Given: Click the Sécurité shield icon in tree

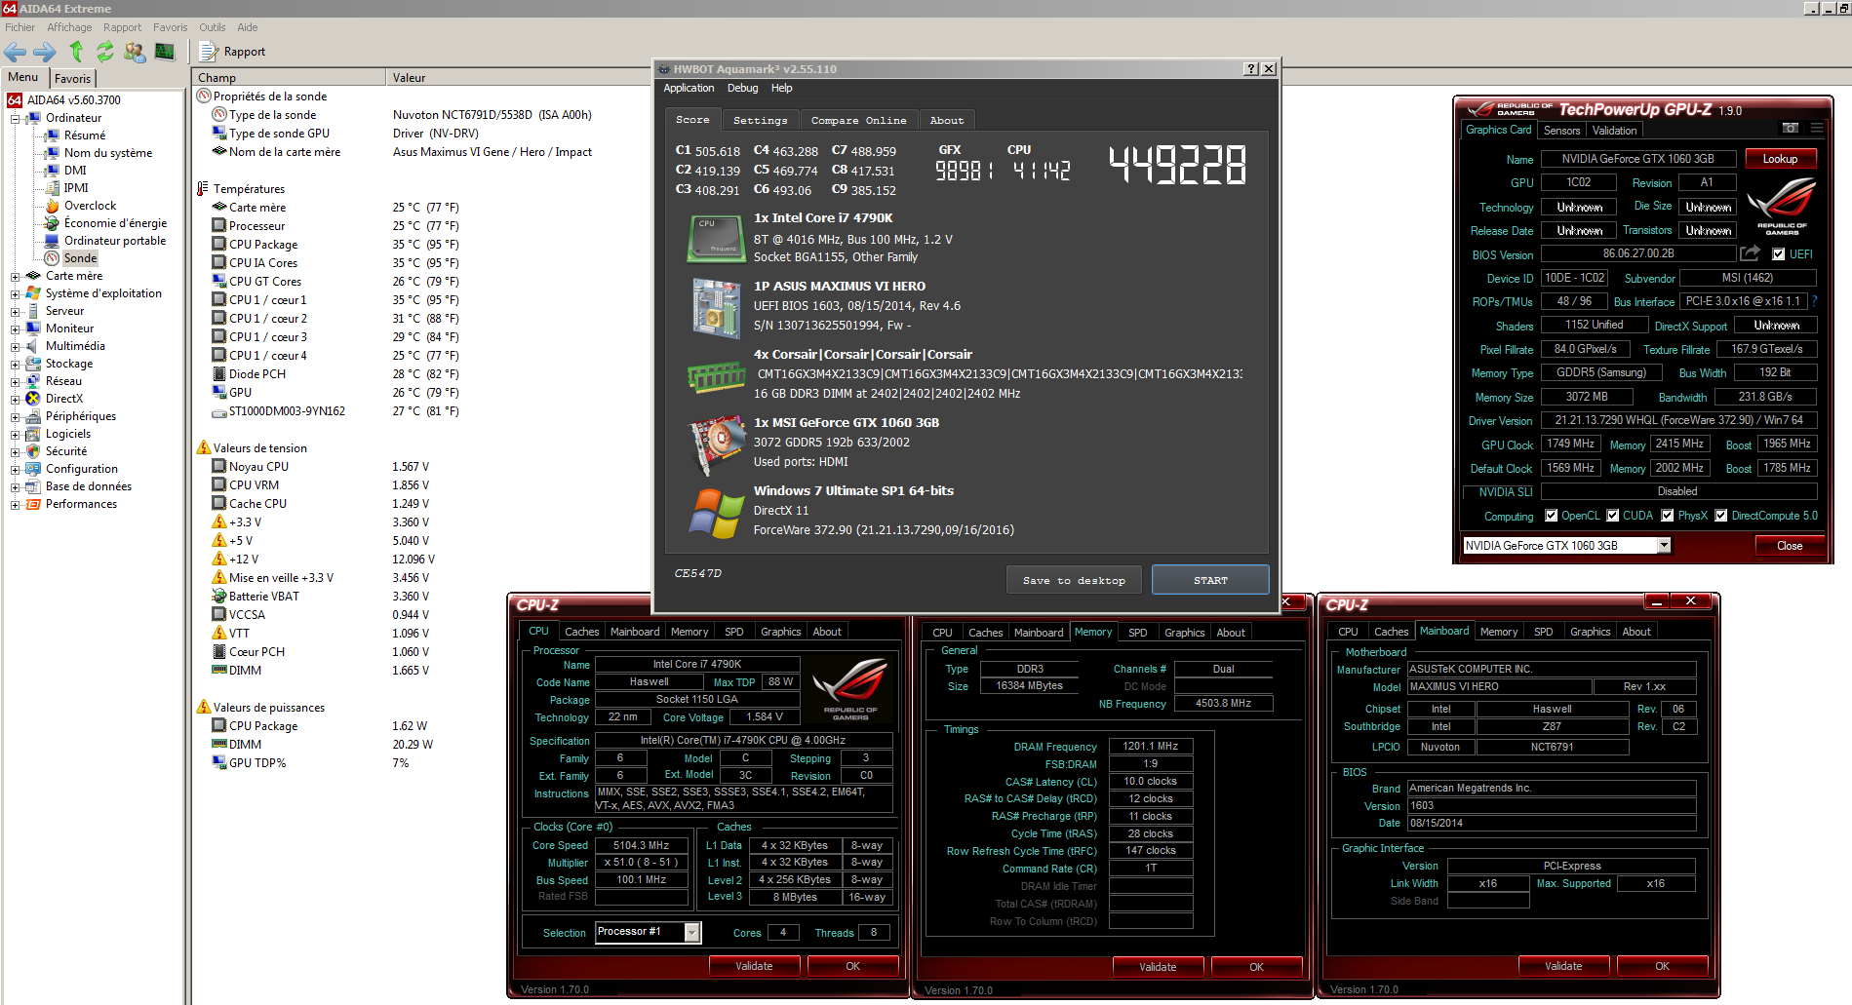Looking at the screenshot, I should (34, 451).
